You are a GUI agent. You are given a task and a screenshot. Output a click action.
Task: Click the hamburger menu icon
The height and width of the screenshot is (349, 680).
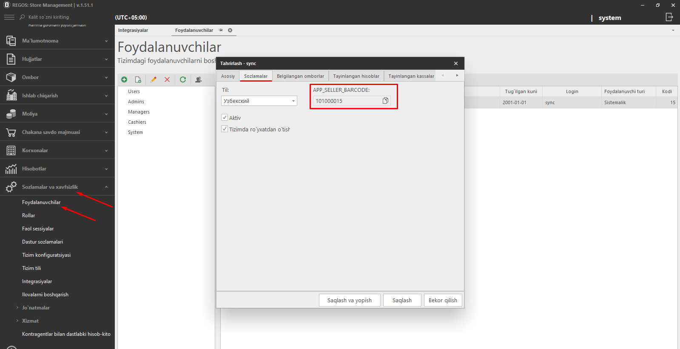click(x=9, y=17)
